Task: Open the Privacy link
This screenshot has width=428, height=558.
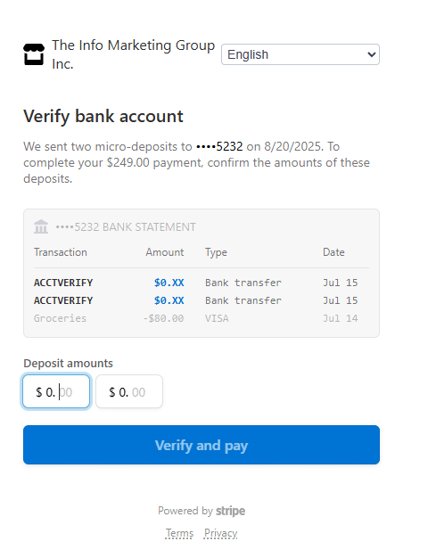Action: (x=221, y=533)
